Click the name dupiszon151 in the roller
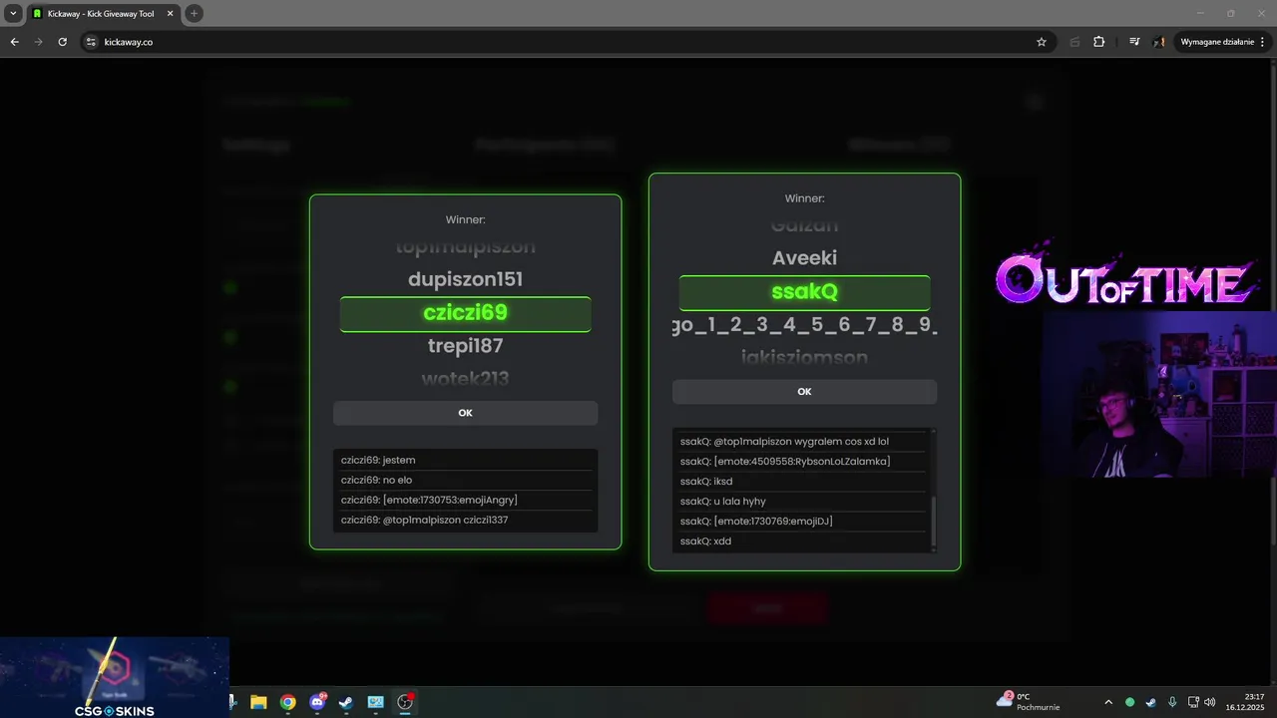This screenshot has width=1277, height=718. click(465, 280)
